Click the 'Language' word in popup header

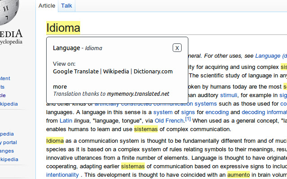(x=66, y=48)
